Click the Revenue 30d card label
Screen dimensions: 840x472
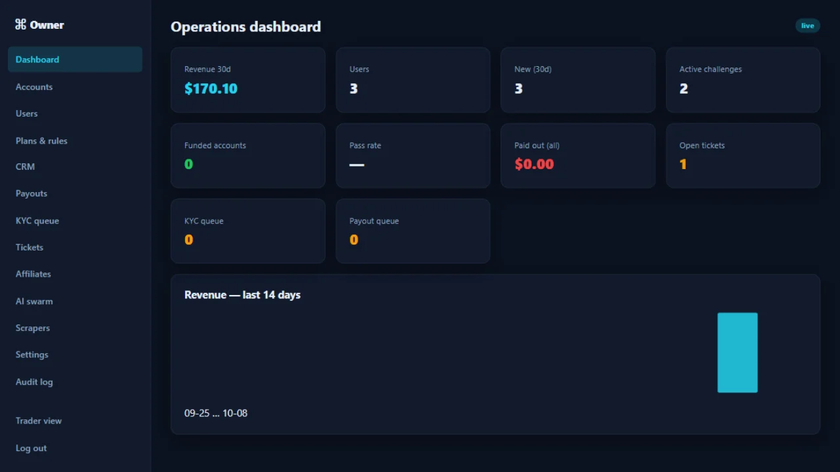(x=207, y=69)
